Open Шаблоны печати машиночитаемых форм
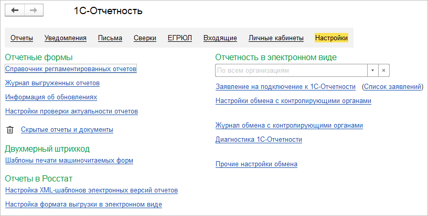This screenshot has height=216, width=428. coord(69,161)
